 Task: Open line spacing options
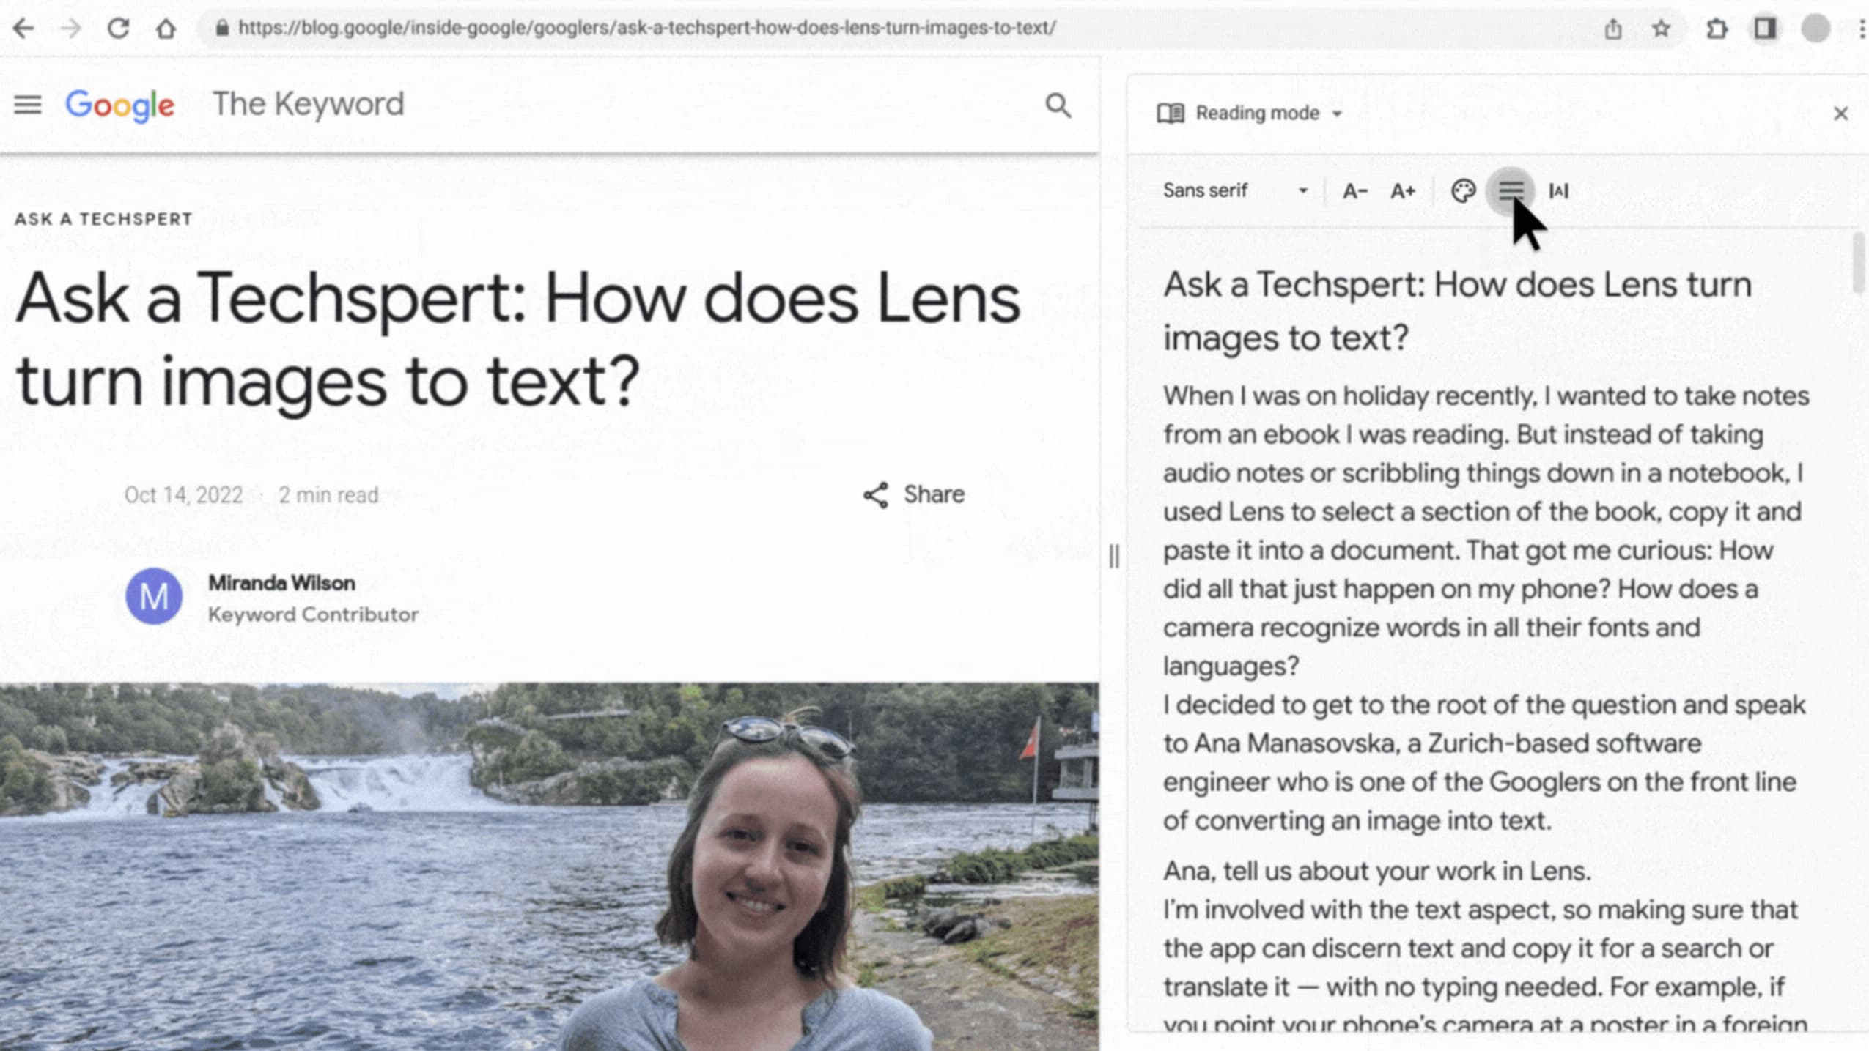click(1511, 191)
